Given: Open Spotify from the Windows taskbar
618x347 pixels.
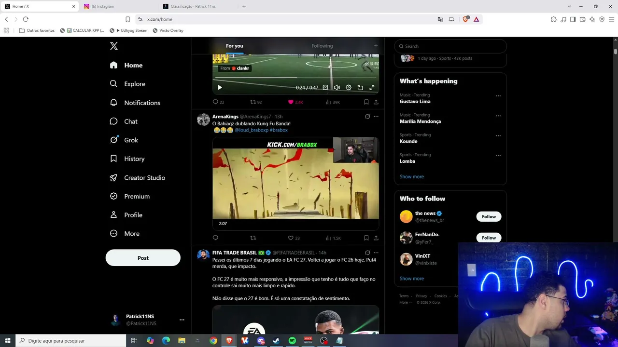Looking at the screenshot, I should click(x=292, y=341).
